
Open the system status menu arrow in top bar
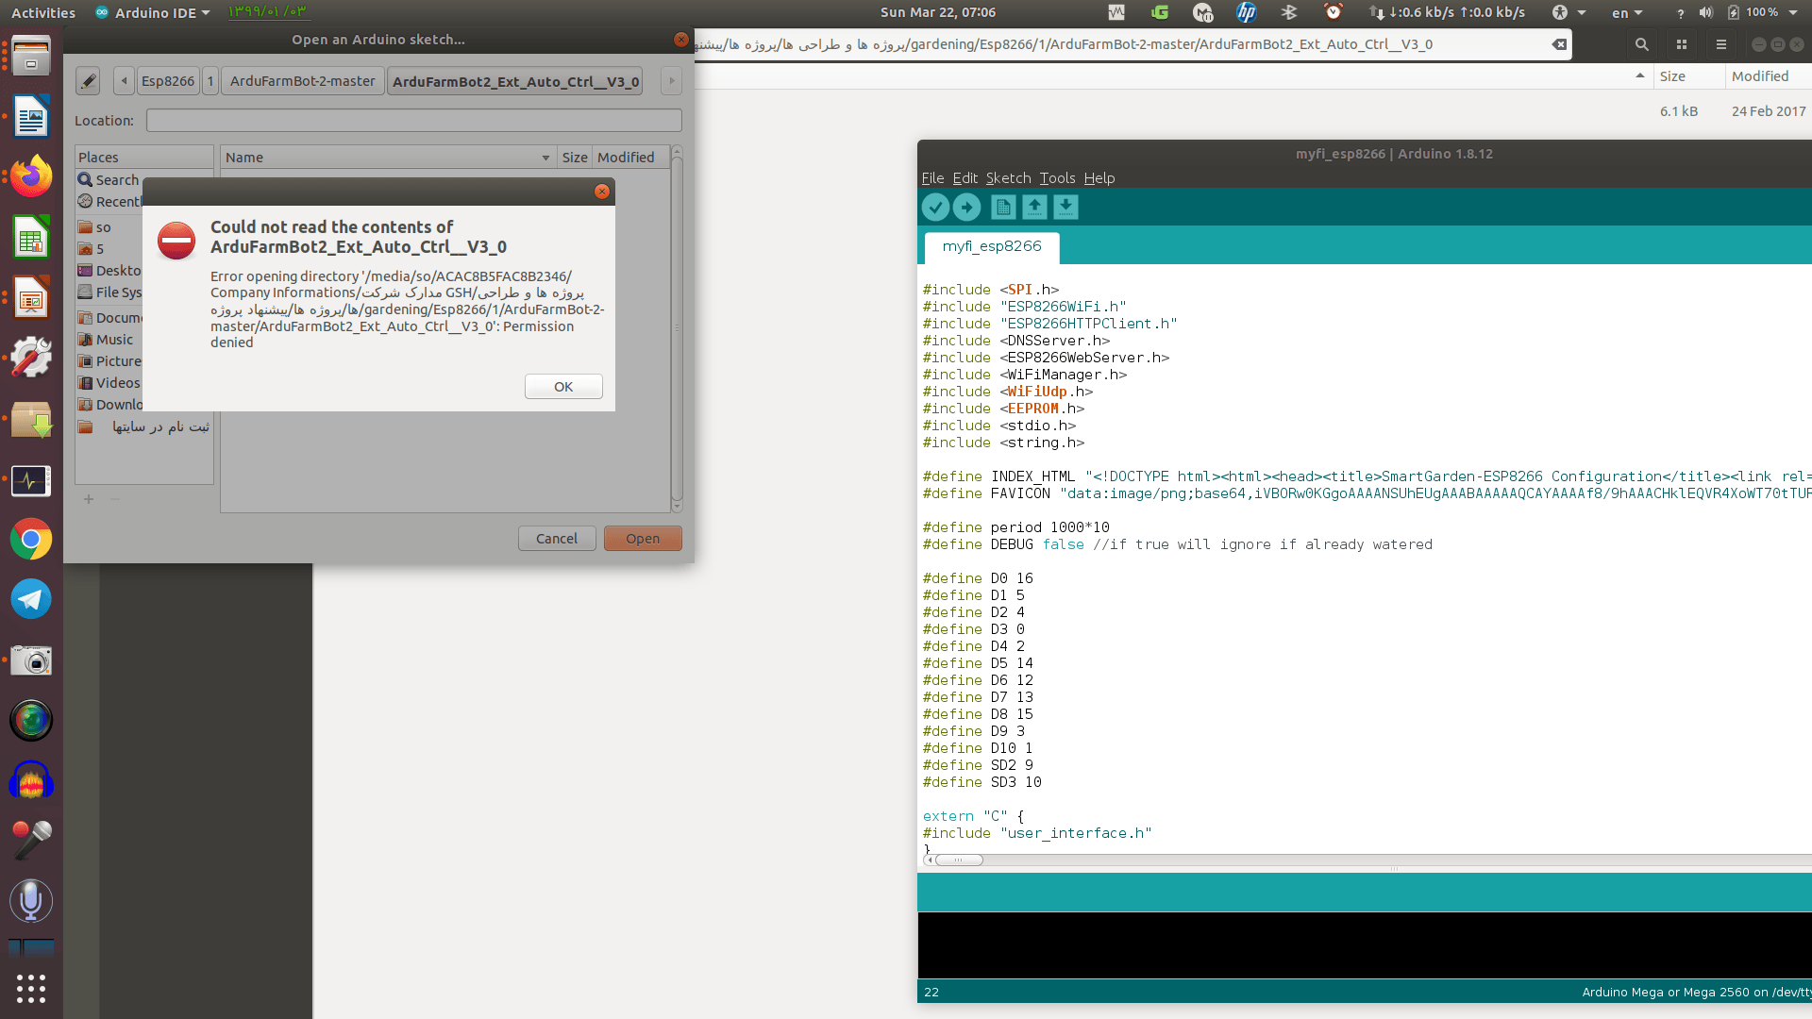coord(1793,12)
